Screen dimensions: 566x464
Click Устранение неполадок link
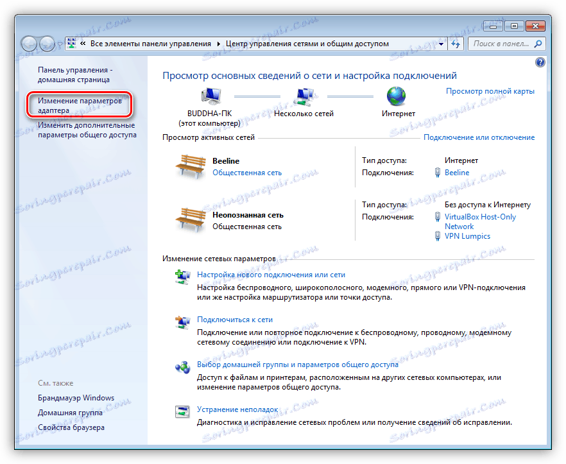click(237, 409)
